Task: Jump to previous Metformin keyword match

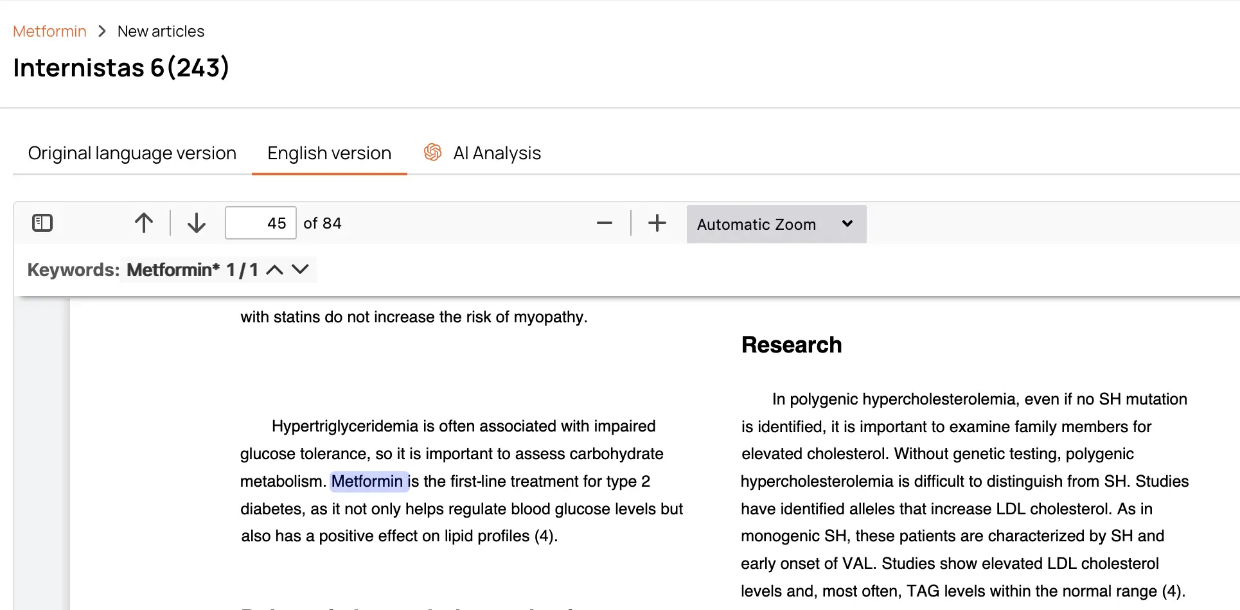Action: pyautogui.click(x=274, y=270)
